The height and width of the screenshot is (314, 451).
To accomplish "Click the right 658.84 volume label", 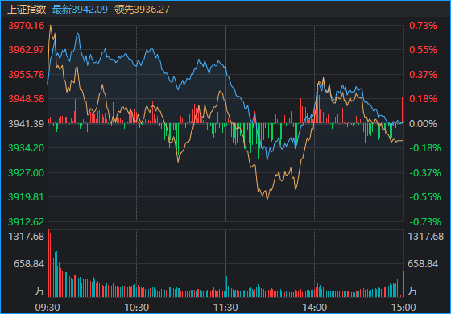I will click(423, 264).
